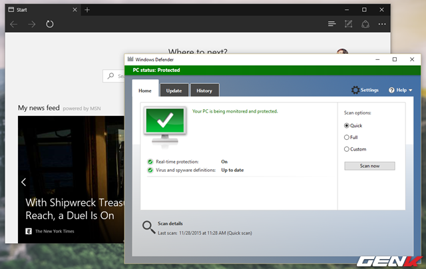Click The New York Times source label

(x=55, y=231)
